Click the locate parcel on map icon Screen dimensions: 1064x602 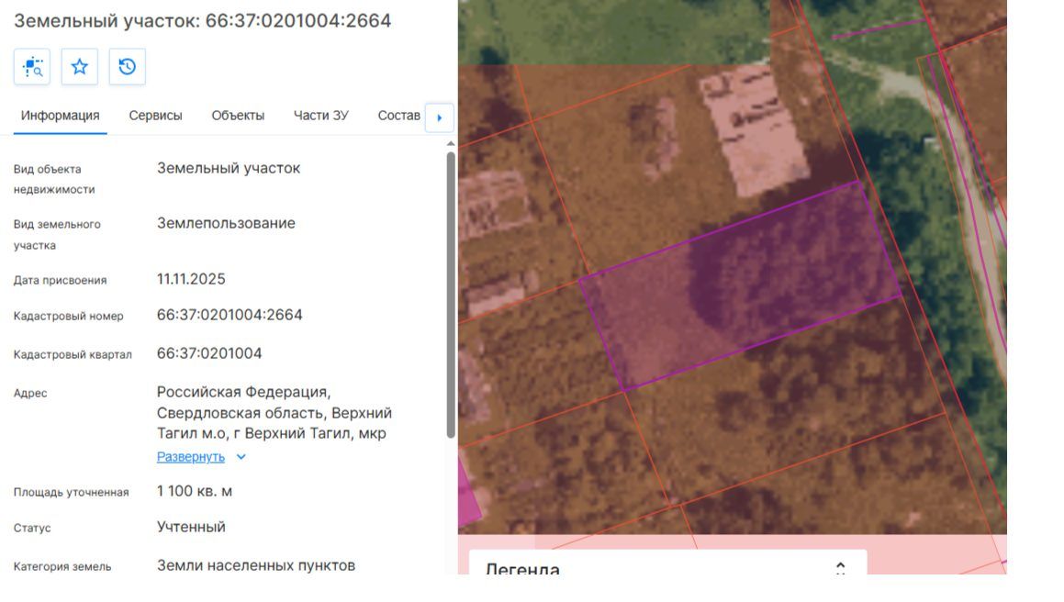[x=32, y=66]
